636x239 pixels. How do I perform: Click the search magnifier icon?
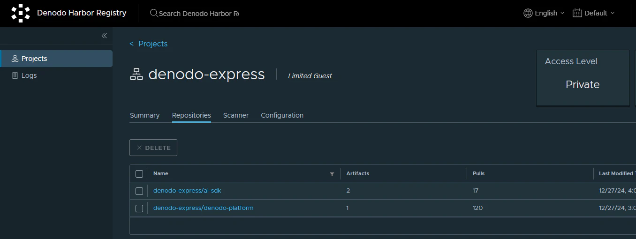point(154,13)
